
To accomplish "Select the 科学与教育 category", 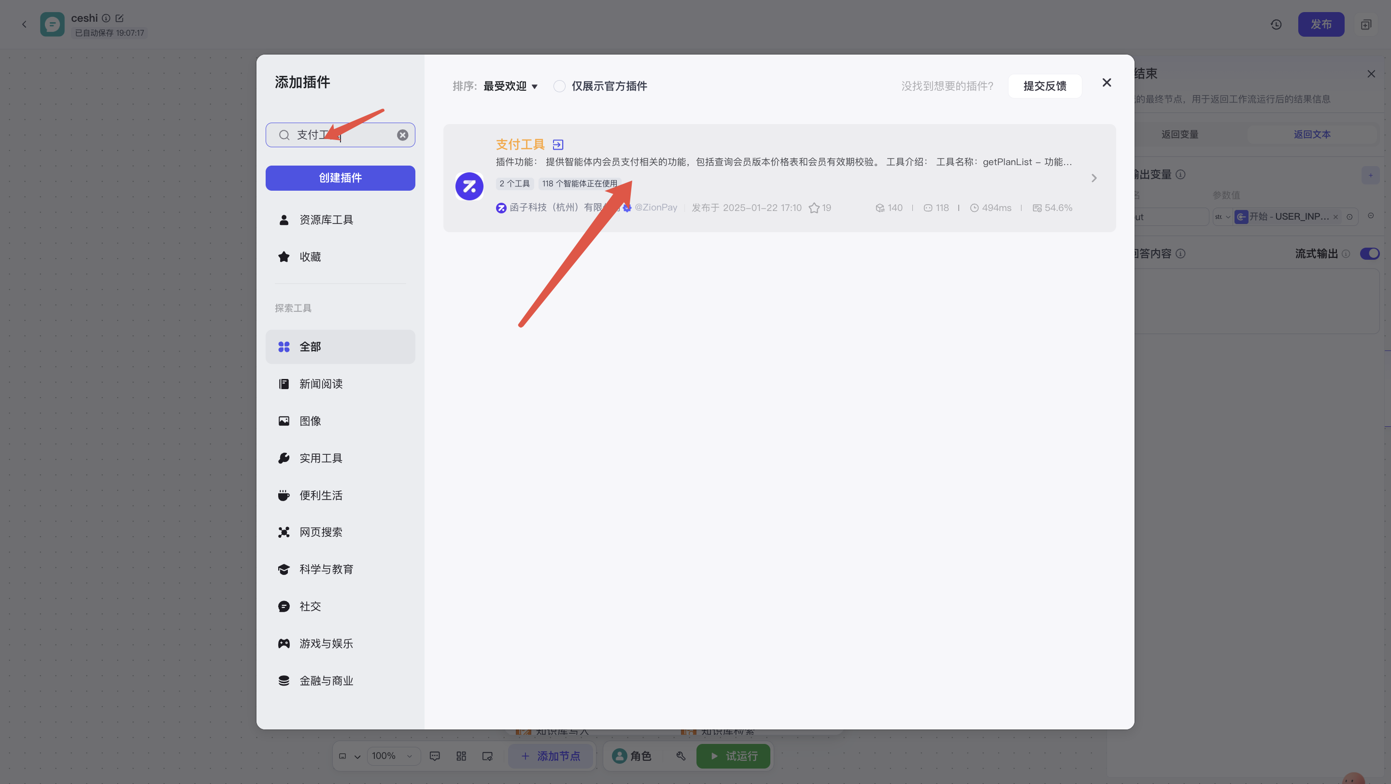I will (340, 569).
